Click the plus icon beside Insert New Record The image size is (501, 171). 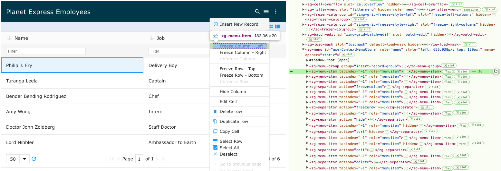pyautogui.click(x=216, y=24)
